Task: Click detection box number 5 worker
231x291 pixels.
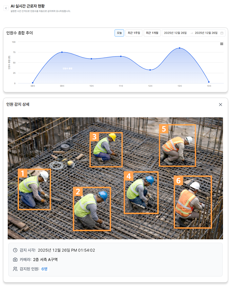Action: [177, 145]
